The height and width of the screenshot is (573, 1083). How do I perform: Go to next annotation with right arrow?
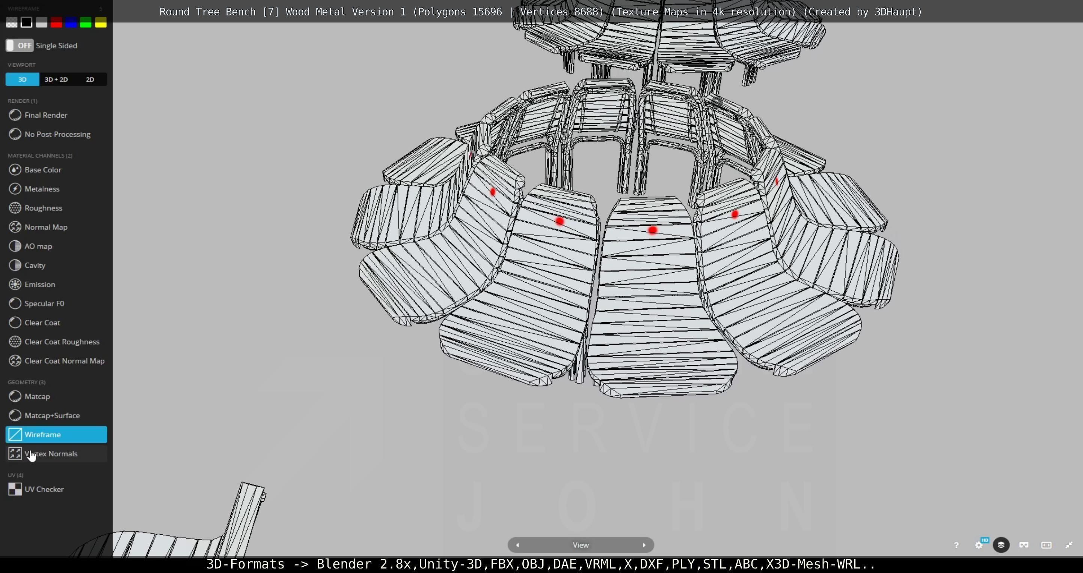[x=644, y=545]
